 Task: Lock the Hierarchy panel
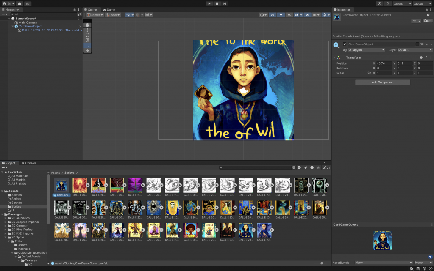tap(75, 9)
